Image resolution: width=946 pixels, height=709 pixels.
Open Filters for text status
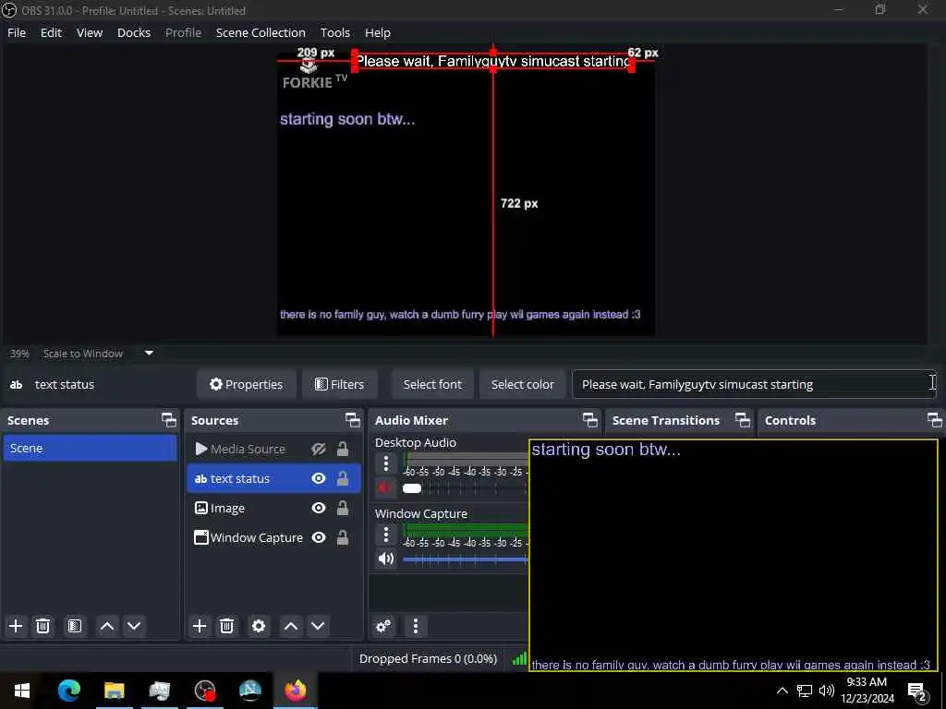tap(340, 384)
